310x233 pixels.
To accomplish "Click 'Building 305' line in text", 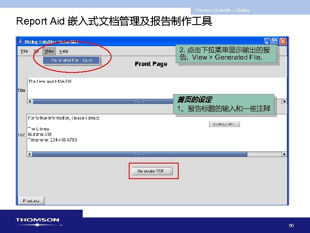I will click(x=40, y=134).
